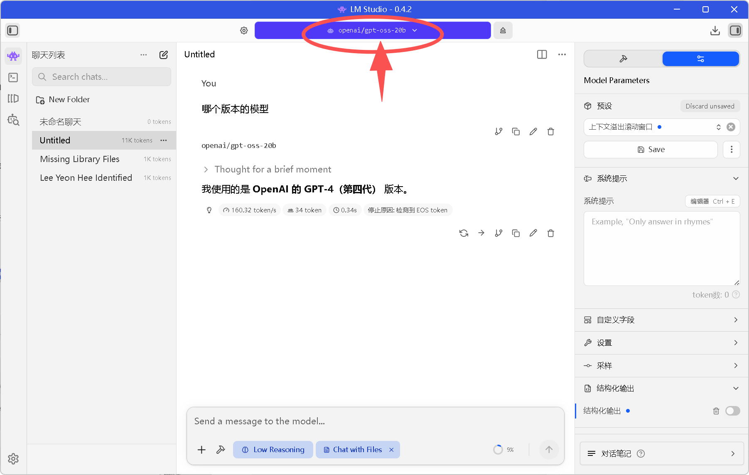
Task: Switch to the model parameters sliders tab
Action: click(x=701, y=59)
